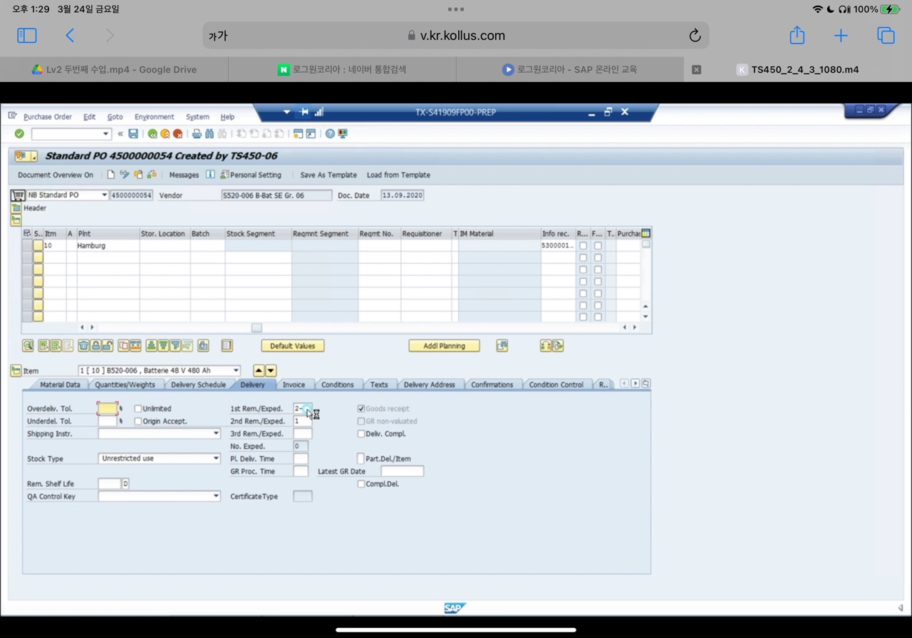Image resolution: width=912 pixels, height=638 pixels.
Task: Toggle the Compl.Del. checkbox
Action: coord(361,483)
